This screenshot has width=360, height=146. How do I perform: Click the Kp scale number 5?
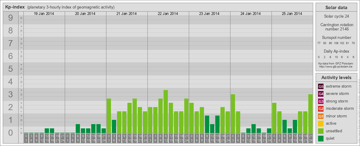pos(11,69)
